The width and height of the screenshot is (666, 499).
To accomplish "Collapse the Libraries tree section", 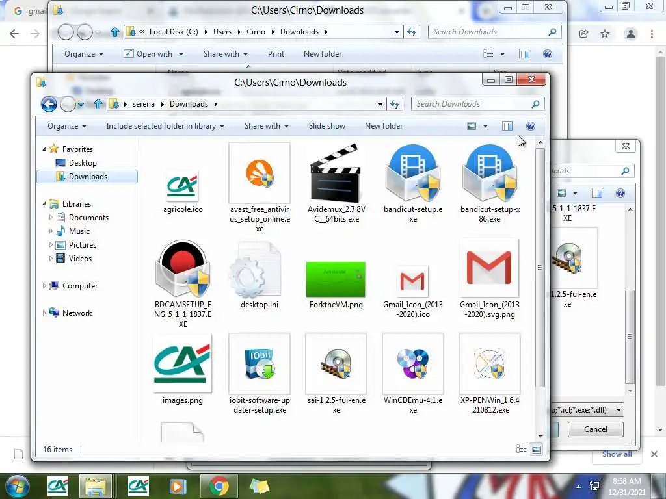I will pos(45,203).
